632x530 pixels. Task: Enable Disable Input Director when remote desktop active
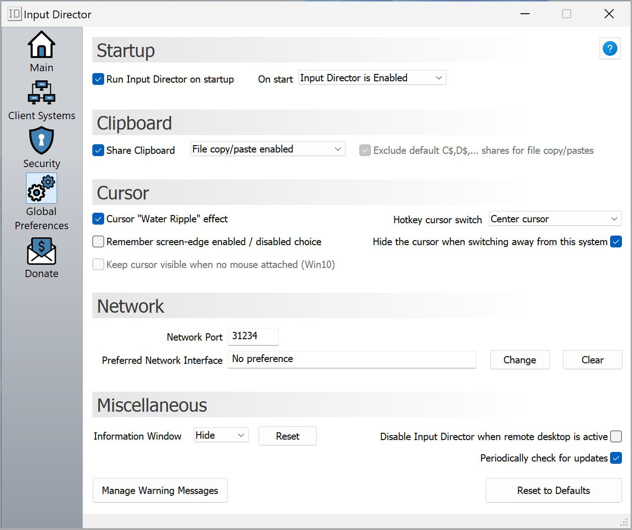click(x=616, y=436)
